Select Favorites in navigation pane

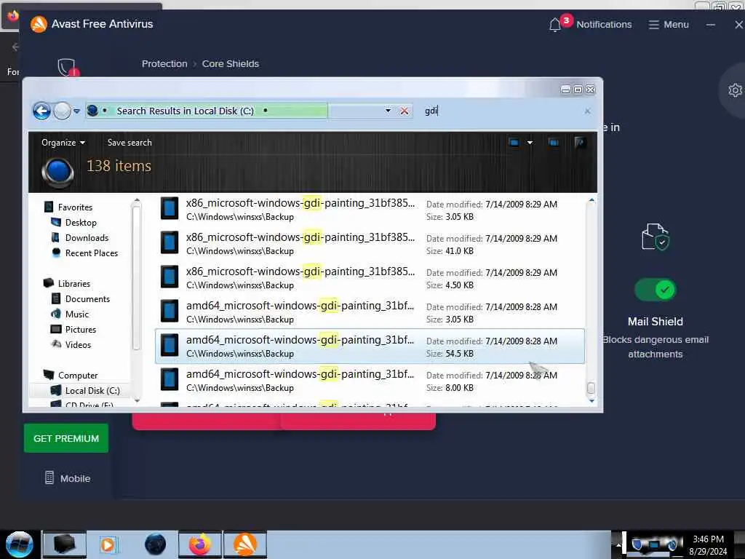click(75, 207)
